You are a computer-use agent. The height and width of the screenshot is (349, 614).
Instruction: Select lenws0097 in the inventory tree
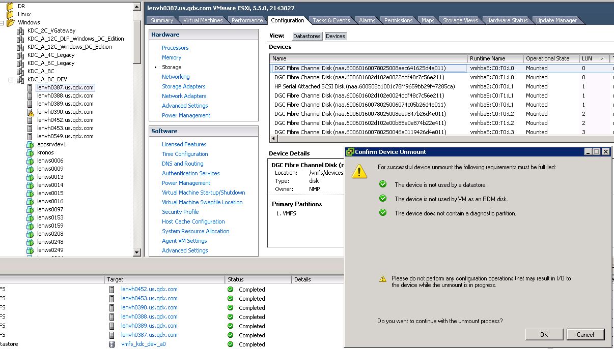coord(50,209)
